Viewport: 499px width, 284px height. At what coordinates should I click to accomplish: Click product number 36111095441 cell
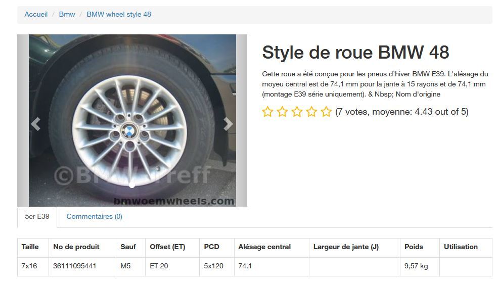pyautogui.click(x=75, y=266)
